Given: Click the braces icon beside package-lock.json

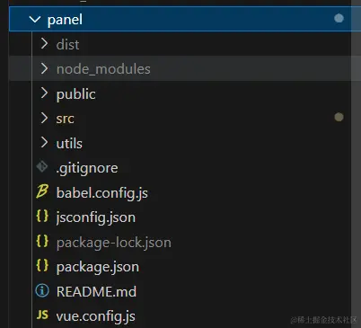Looking at the screenshot, I should (x=42, y=241).
